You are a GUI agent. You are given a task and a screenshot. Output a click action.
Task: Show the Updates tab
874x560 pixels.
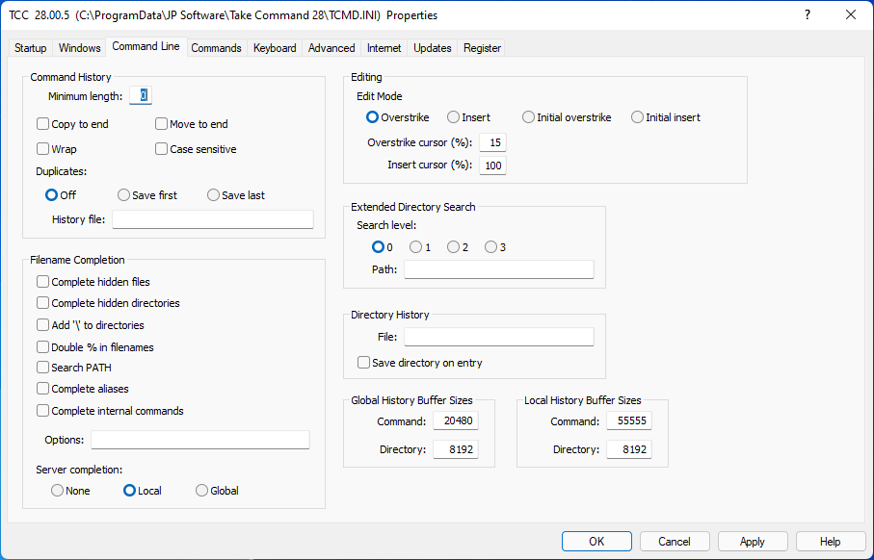pyautogui.click(x=433, y=48)
